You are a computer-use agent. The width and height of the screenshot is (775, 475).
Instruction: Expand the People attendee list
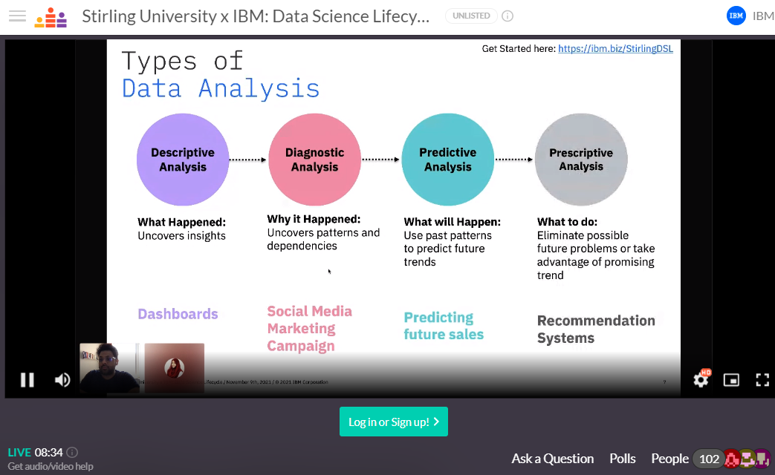669,459
